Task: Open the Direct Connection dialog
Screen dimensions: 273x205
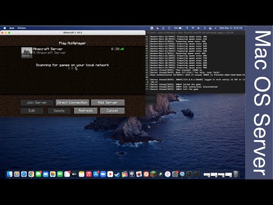Action: pos(72,102)
